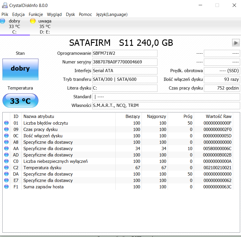Image resolution: width=241 pixels, height=237 pixels.
Task: Click the Numer seryjny field
Action: point(125,62)
